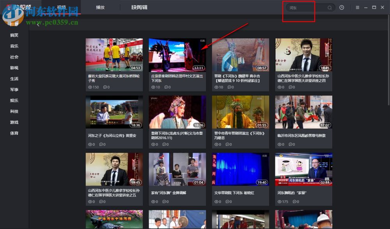Maximize the application window
Screen dimensions: 390x229
click(x=374, y=7)
